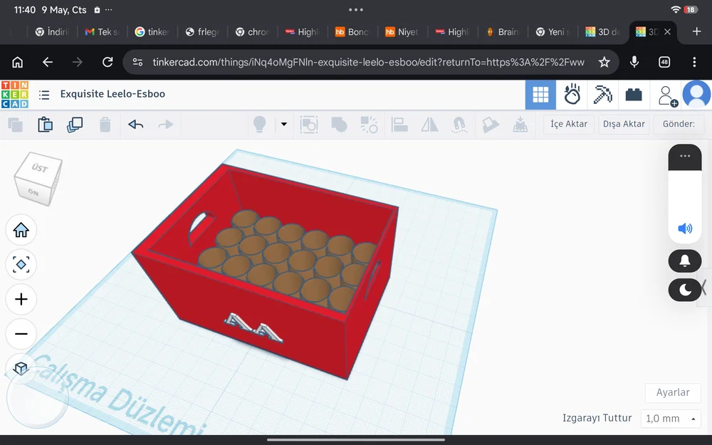Open the user profile avatar
Screen dimensions: 712x445
tap(696, 95)
